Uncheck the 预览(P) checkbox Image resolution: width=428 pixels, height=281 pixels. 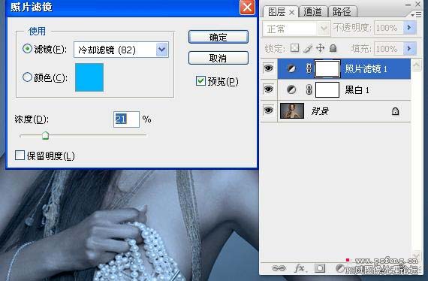tap(200, 81)
